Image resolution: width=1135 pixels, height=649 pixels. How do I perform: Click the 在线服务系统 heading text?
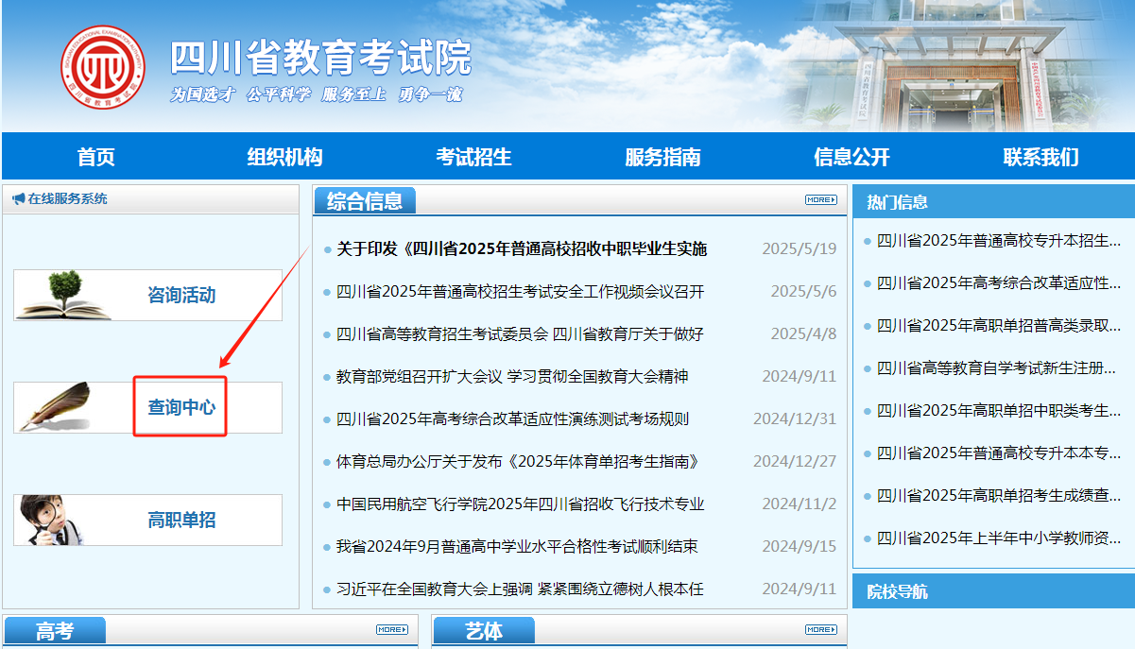click(67, 199)
